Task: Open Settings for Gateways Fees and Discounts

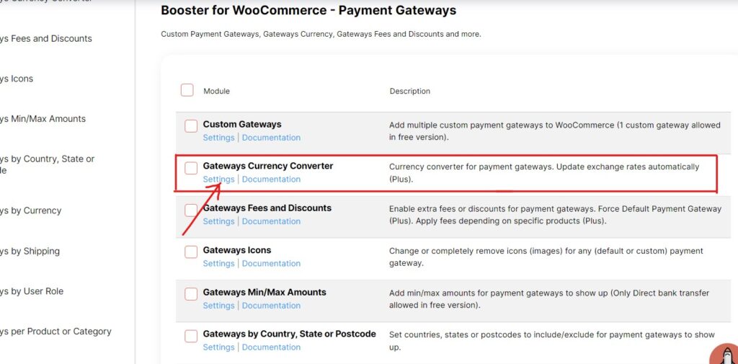Action: [x=218, y=221]
